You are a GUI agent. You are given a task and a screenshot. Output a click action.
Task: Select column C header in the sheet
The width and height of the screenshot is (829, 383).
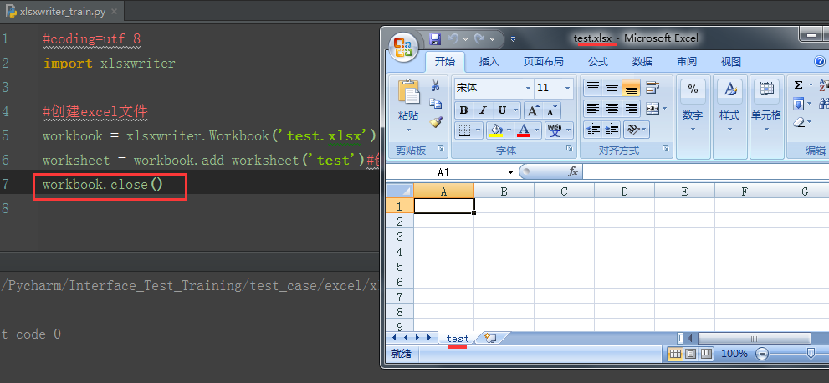[564, 191]
